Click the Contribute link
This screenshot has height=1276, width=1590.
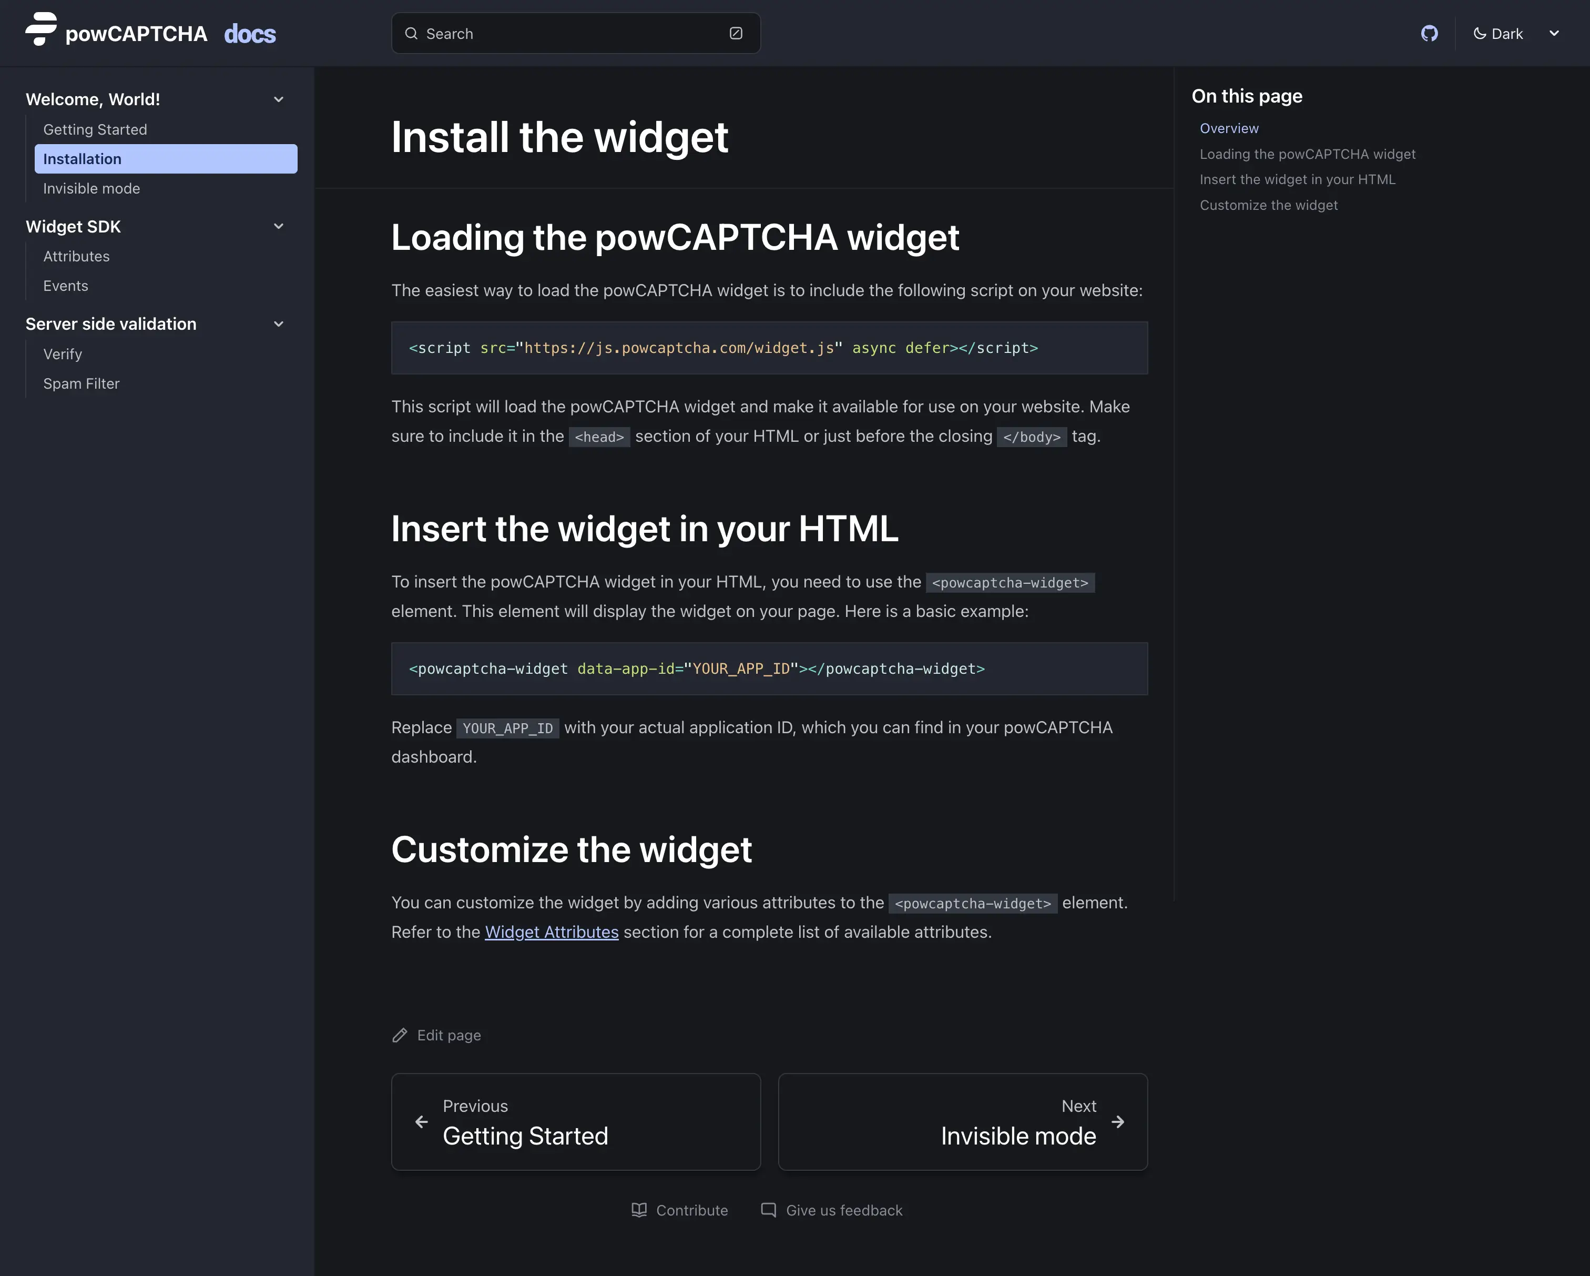680,1210
